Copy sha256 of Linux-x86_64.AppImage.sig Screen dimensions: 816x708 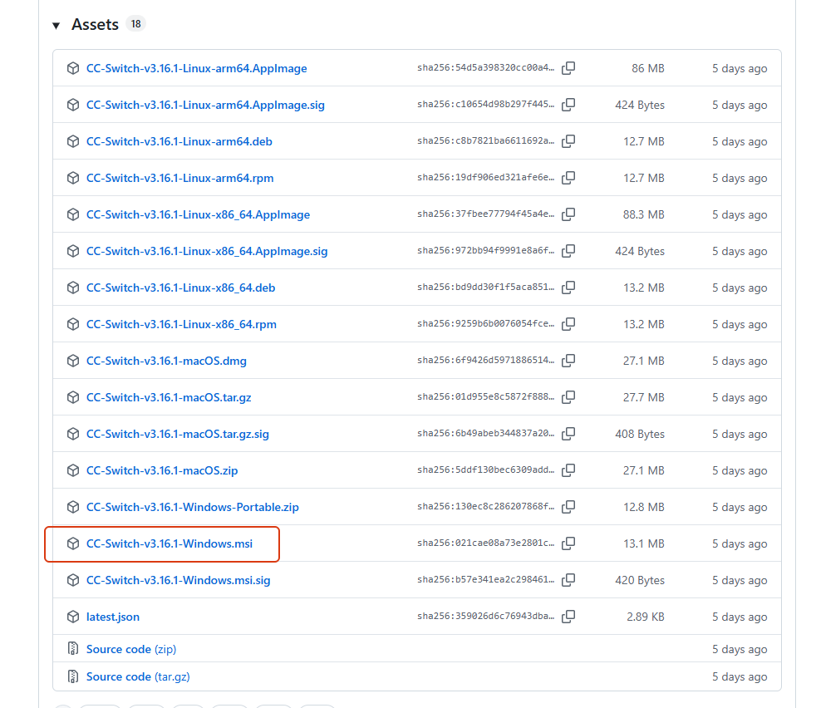point(568,251)
